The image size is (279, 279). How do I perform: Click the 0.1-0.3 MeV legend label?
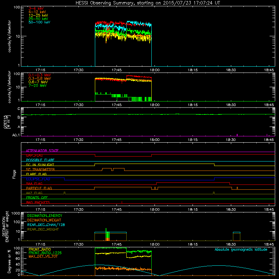40,75
